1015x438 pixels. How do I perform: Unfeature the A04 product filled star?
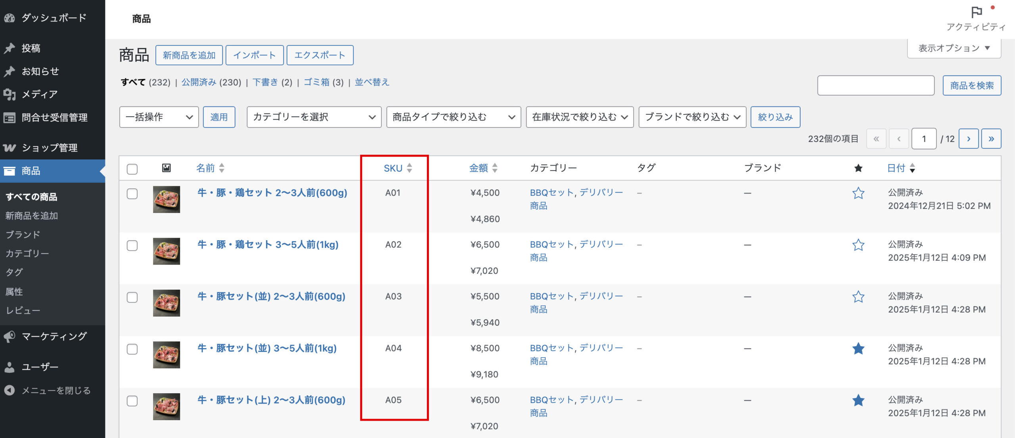[858, 349]
